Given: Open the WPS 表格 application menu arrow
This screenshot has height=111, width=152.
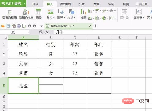Looking at the screenshot, I should click(x=25, y=4).
